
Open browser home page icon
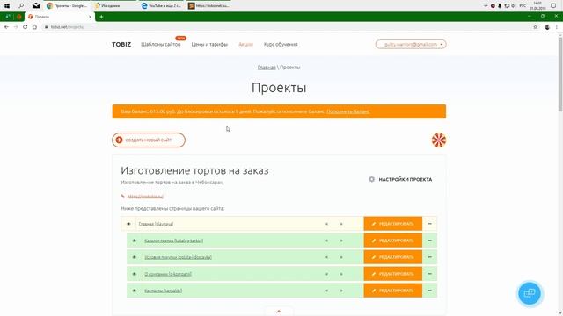click(34, 27)
